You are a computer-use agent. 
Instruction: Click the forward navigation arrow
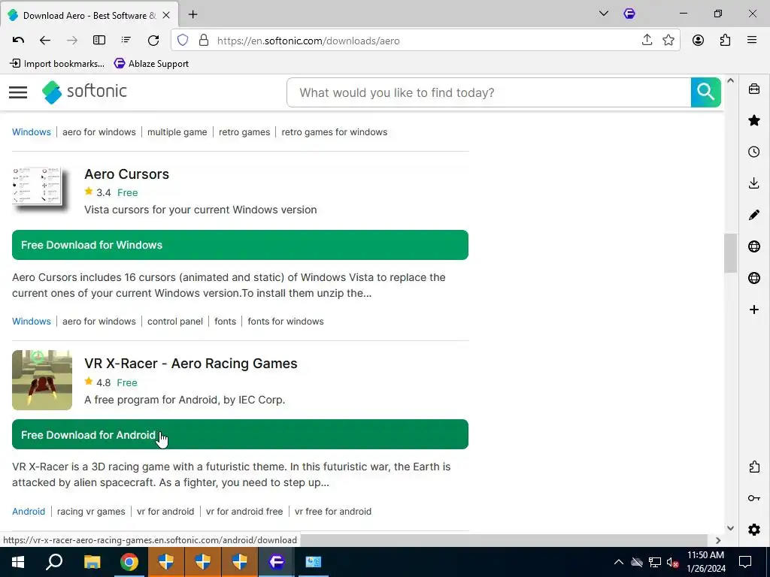pos(71,41)
